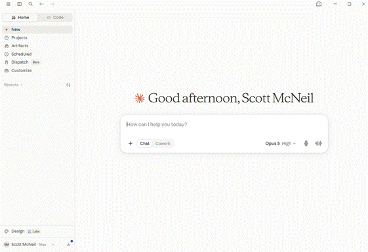Click the voice mode waveform icon
Image resolution: width=368 pixels, height=252 pixels.
click(x=319, y=144)
